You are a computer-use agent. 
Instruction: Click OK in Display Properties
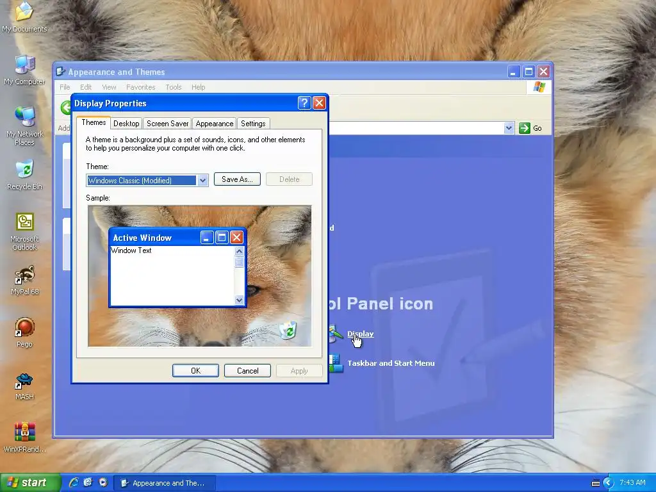point(195,371)
